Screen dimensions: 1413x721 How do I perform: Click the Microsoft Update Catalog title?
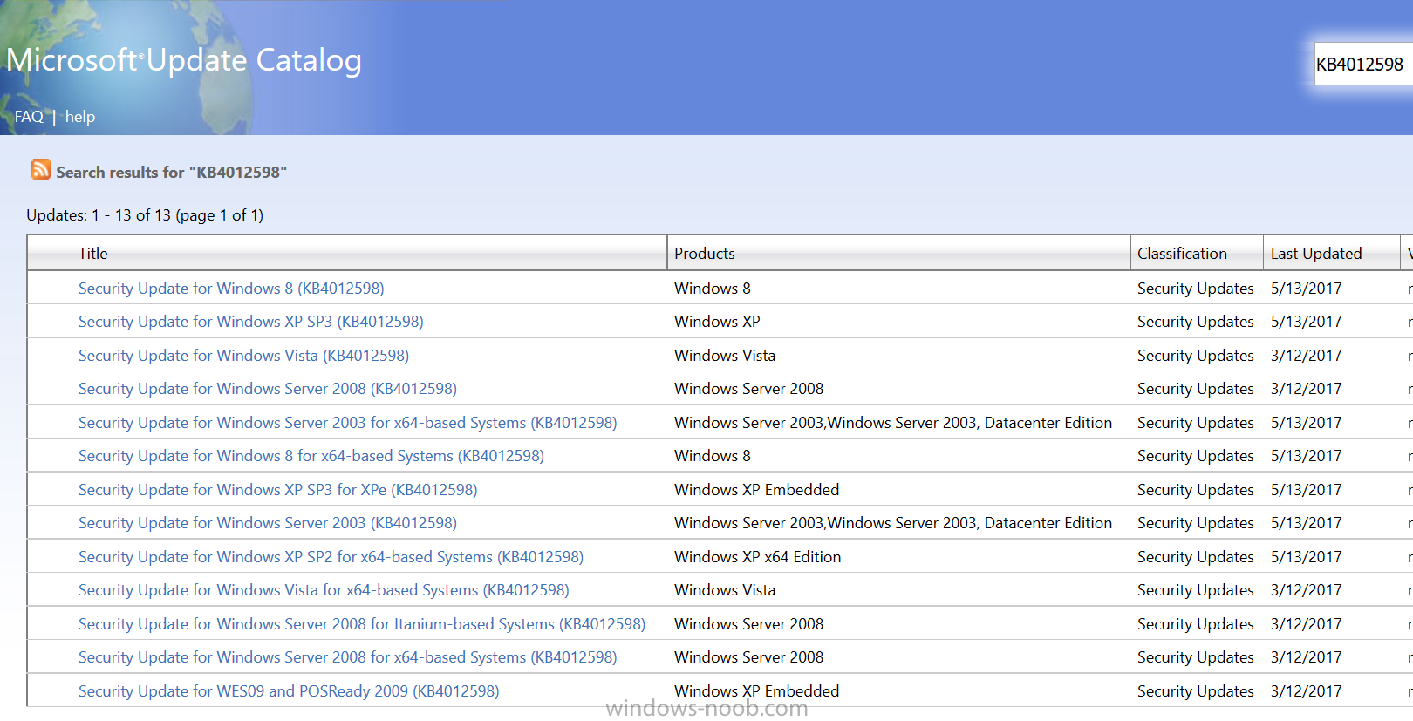coord(184,60)
